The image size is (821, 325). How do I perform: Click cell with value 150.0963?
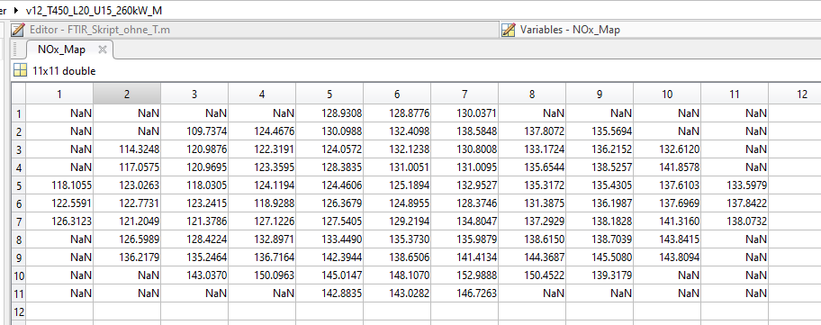[x=262, y=275]
